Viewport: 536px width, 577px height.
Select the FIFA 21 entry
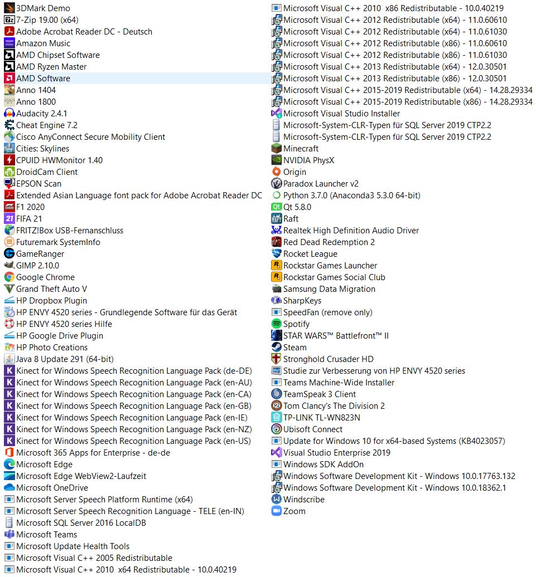click(x=31, y=219)
